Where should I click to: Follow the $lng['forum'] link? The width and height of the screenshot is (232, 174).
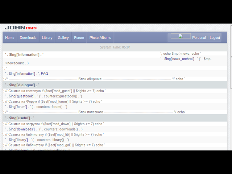18,107
